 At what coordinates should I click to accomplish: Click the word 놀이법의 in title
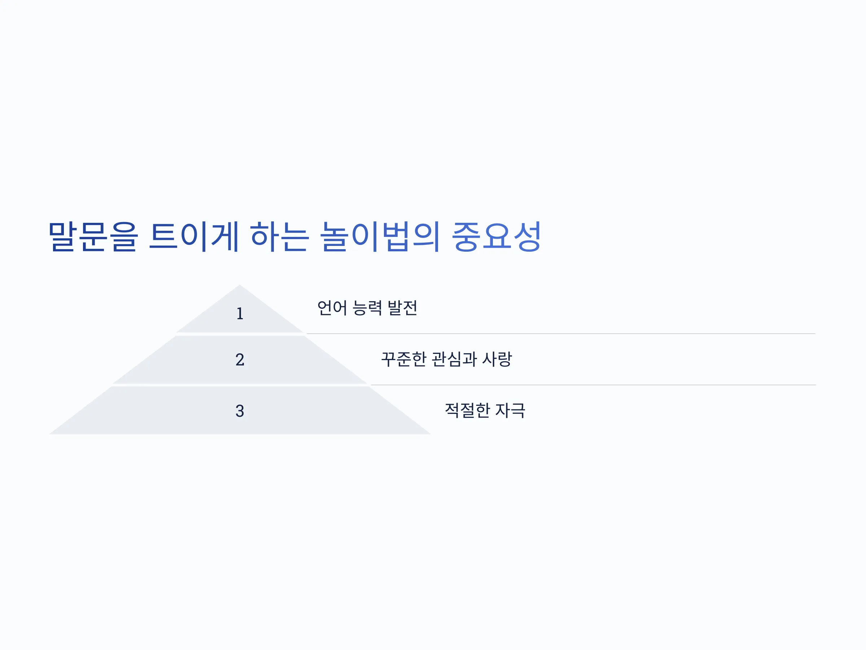pos(380,237)
